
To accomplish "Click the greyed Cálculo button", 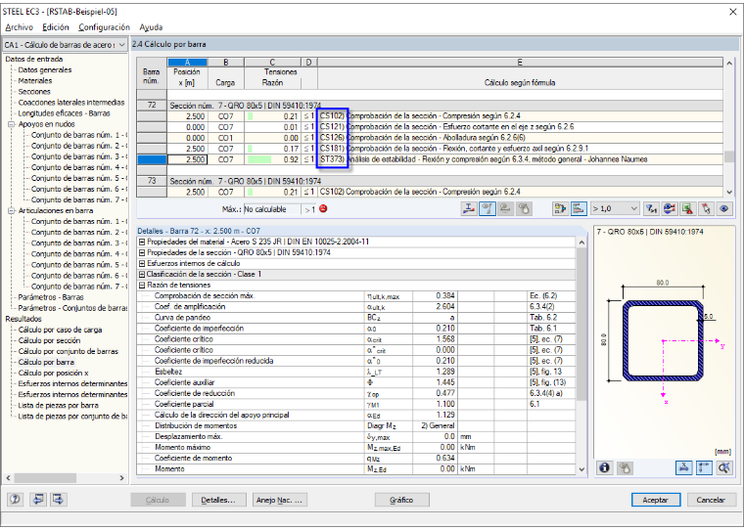I will (157, 500).
